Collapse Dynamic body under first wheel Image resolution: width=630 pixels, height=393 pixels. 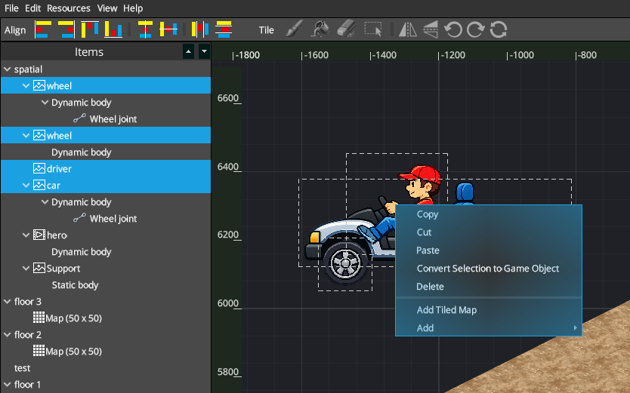click(45, 103)
